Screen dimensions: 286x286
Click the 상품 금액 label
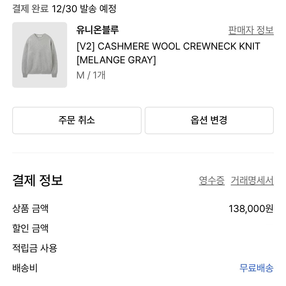point(30,209)
